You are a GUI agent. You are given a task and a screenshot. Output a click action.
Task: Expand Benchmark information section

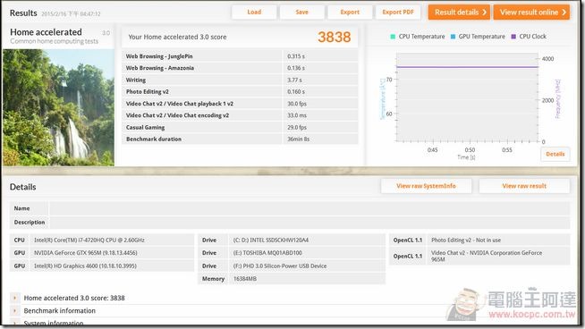click(x=14, y=310)
